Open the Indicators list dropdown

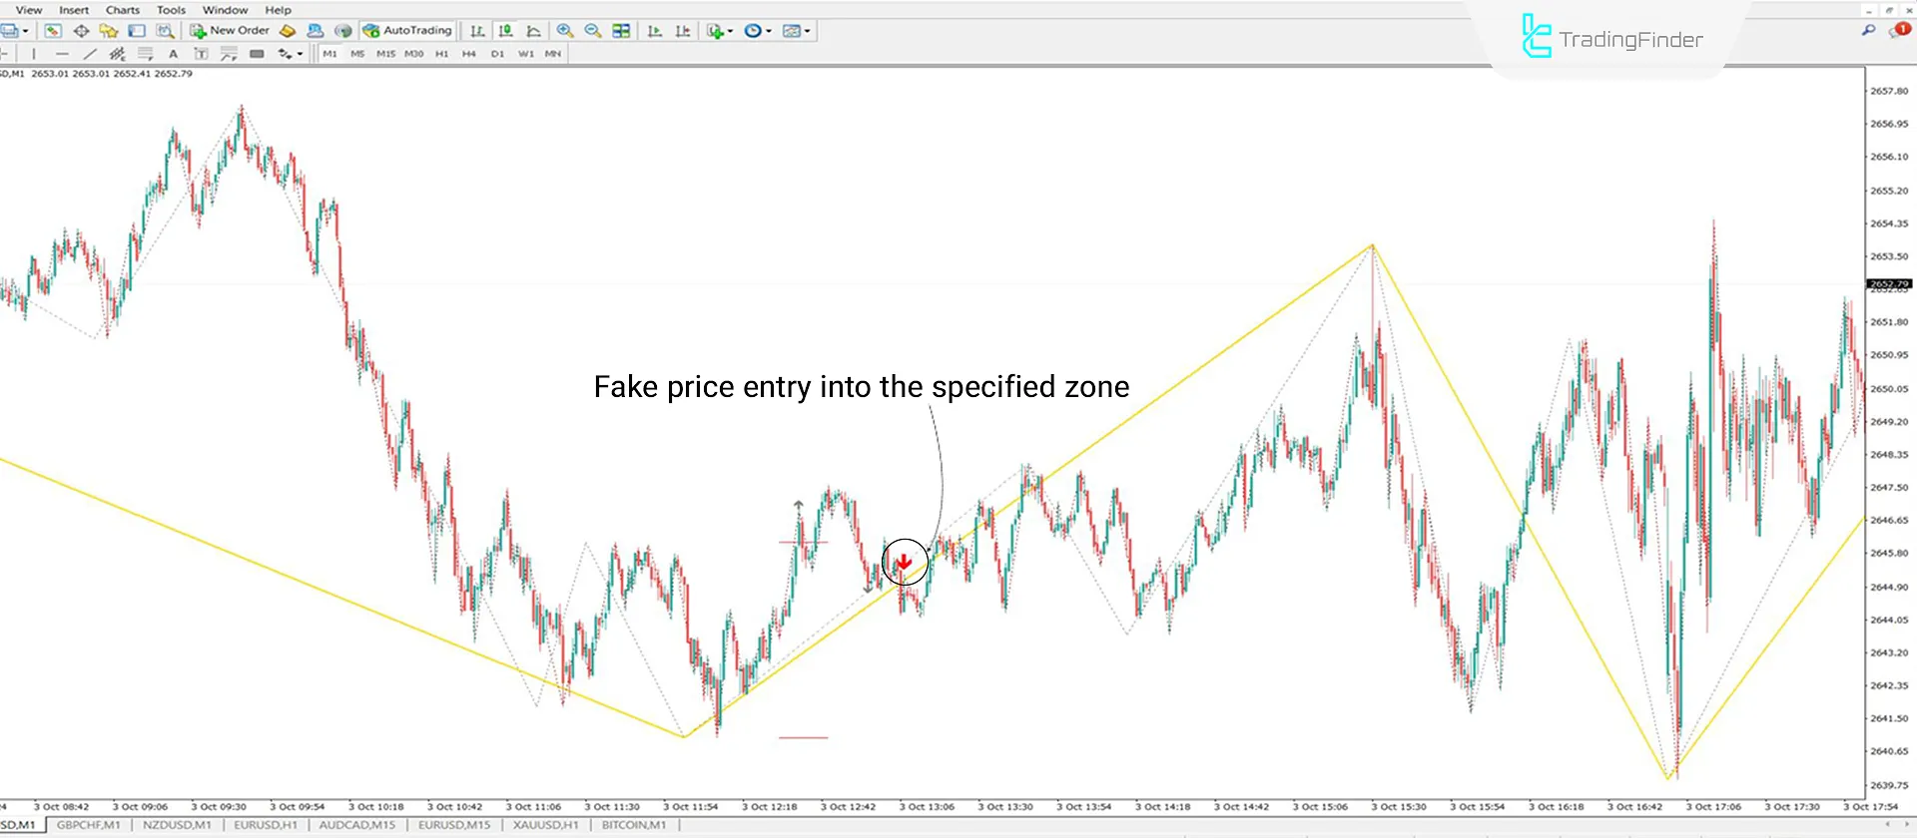[720, 31]
